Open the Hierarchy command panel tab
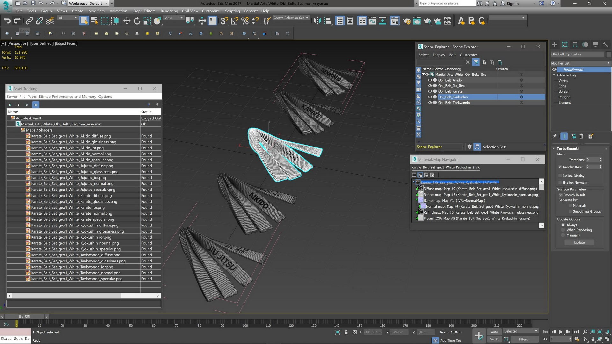Screen dimensions: 612x344 (575, 45)
